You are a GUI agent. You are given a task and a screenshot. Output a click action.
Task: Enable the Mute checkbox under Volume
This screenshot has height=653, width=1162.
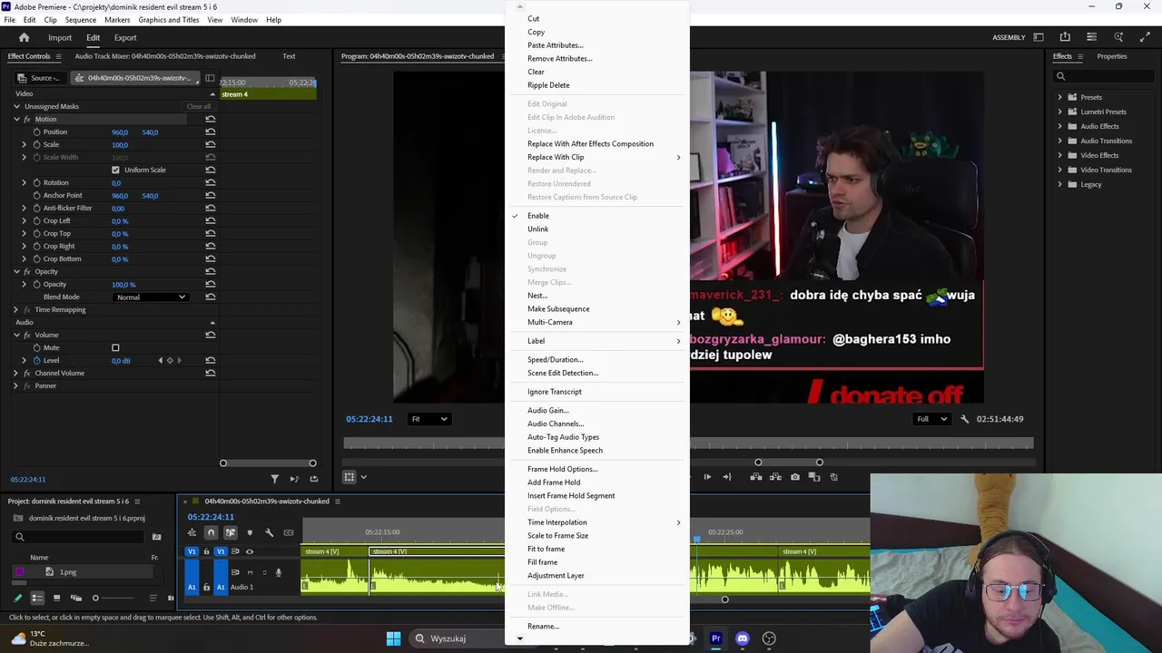(x=115, y=348)
